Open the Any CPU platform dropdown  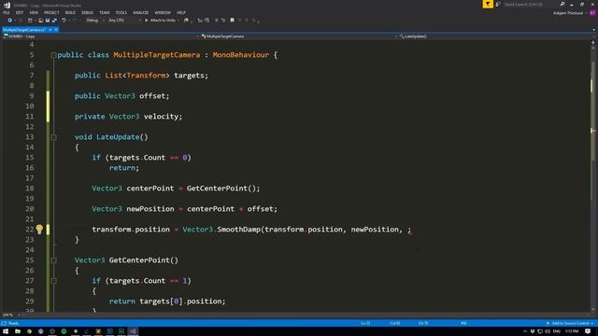[124, 21]
